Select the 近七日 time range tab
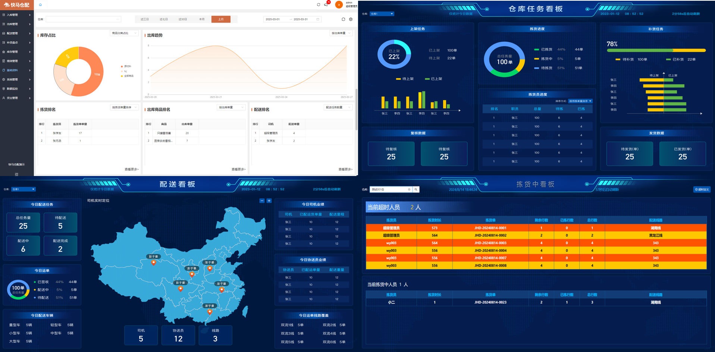 point(164,19)
